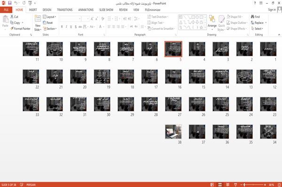Click the Redo icon in title bar

pos(24,3)
